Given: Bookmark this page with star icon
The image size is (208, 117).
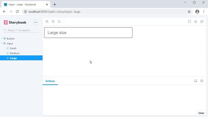Looking at the screenshot, I should coord(189,12).
